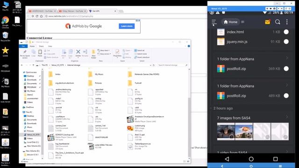299x168 pixels.
Task: Open first SAS4 image thumbnail
Action: tap(226, 132)
